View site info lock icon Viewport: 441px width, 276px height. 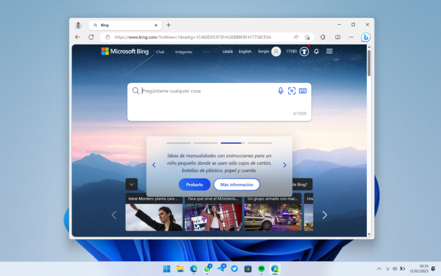[x=108, y=37]
